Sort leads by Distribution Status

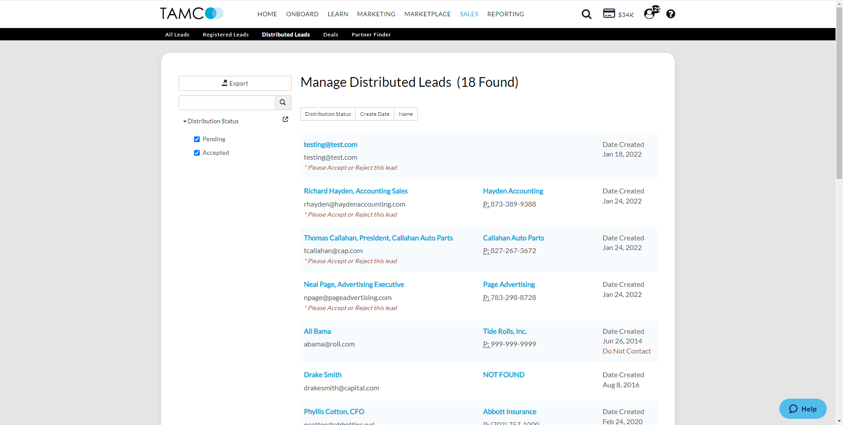click(x=328, y=114)
